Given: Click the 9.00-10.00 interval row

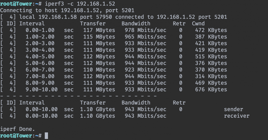Looking at the screenshot, I should (114, 90).
